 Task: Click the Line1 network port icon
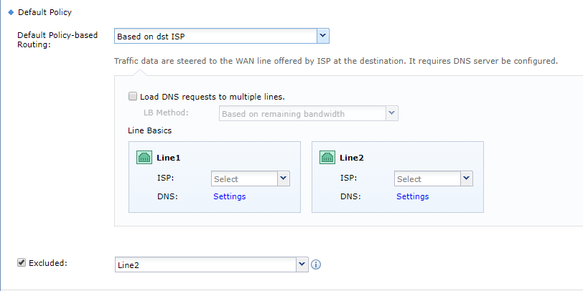[144, 158]
